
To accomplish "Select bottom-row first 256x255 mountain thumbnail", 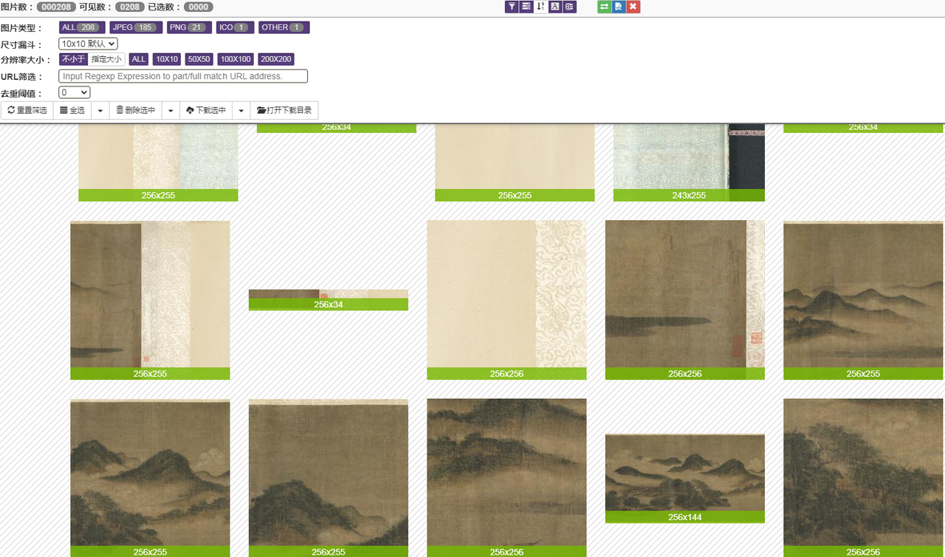I will click(x=150, y=478).
